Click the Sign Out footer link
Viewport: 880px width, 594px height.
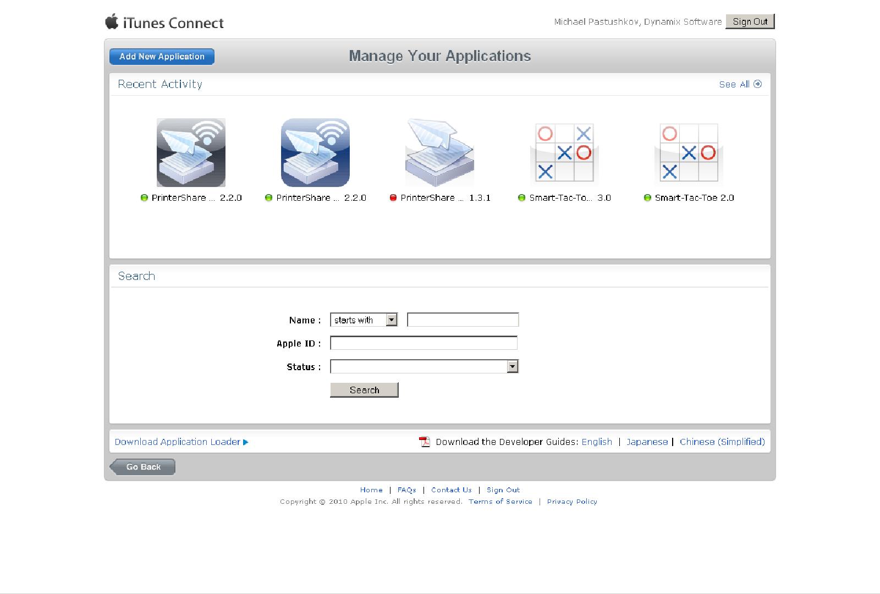pos(503,490)
